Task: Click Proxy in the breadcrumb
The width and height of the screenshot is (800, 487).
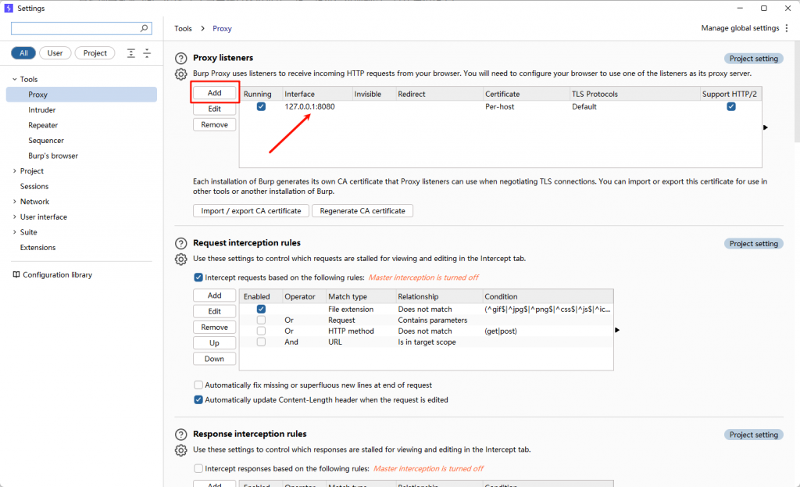Action: point(222,29)
